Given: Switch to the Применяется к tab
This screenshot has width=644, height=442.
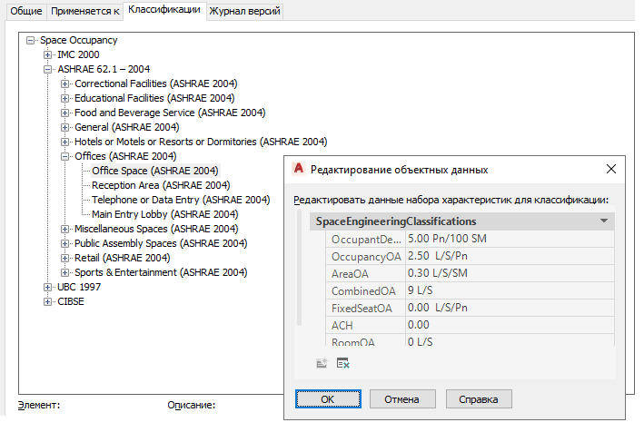Looking at the screenshot, I should (84, 11).
